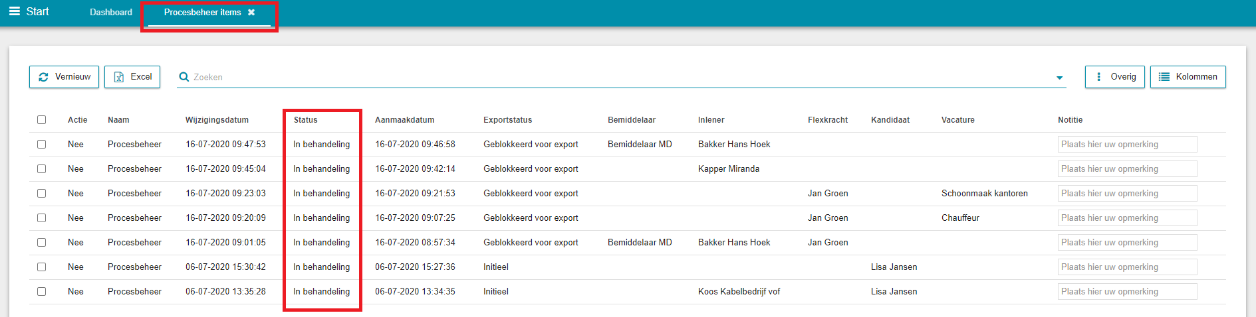Click the Vernieuw refresh icon
The image size is (1256, 317).
coord(43,77)
